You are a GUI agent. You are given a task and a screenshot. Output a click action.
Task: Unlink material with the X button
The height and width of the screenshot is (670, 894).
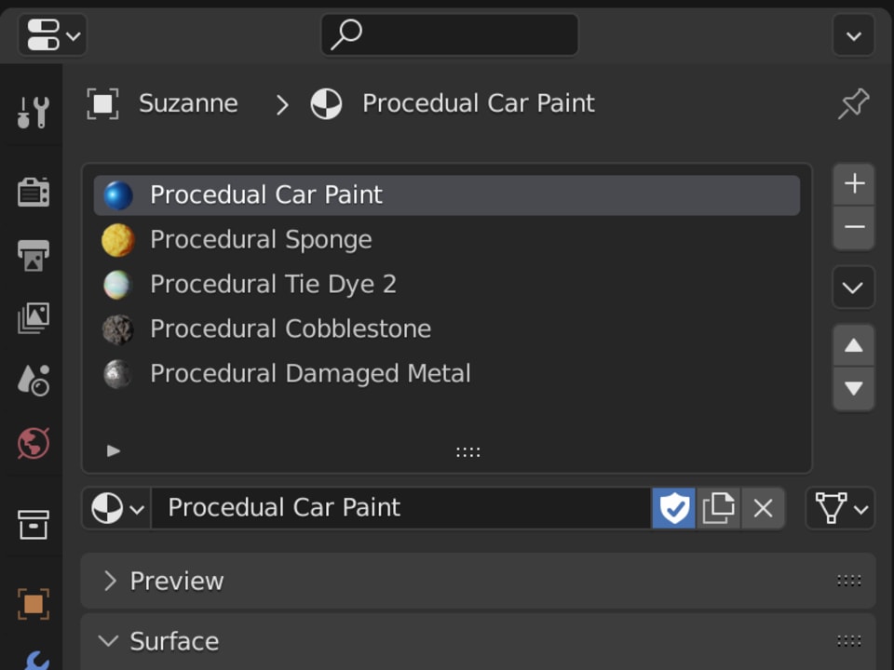pos(763,508)
